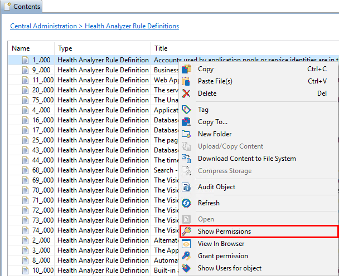Choose Show Users for object
Image resolution: width=339 pixels, height=276 pixels.
229,268
